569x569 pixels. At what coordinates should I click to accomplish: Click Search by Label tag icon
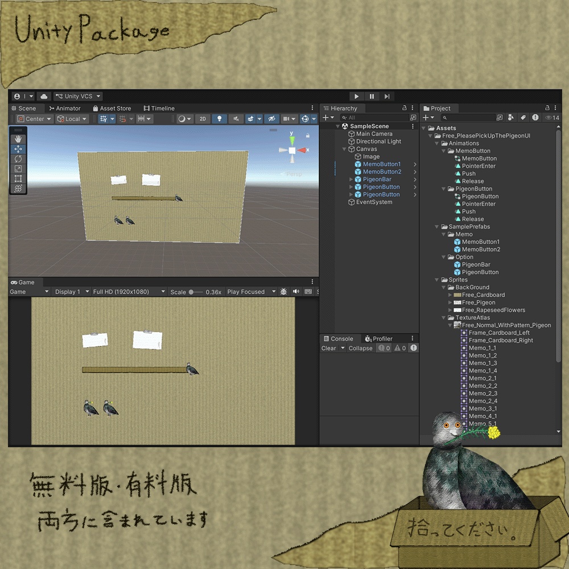[523, 118]
